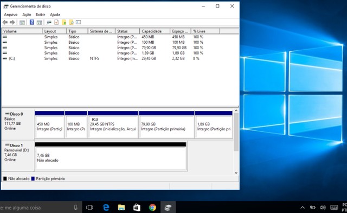Viewport: 347px width, 213px height.
Task: Open File Explorer from the taskbar
Action: (x=121, y=208)
